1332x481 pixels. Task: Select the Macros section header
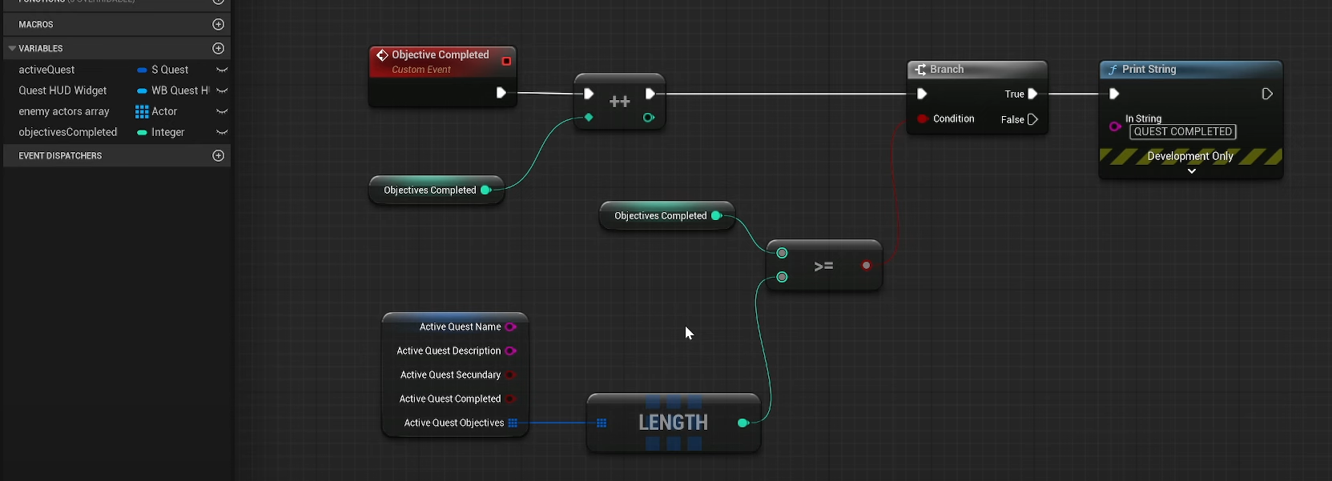[36, 25]
